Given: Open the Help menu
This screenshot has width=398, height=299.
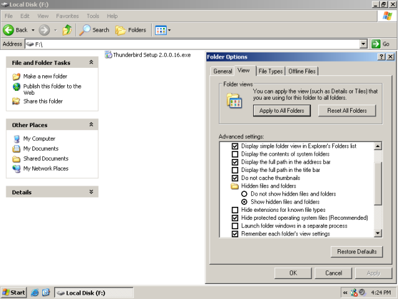Looking at the screenshot, I should tap(112, 16).
